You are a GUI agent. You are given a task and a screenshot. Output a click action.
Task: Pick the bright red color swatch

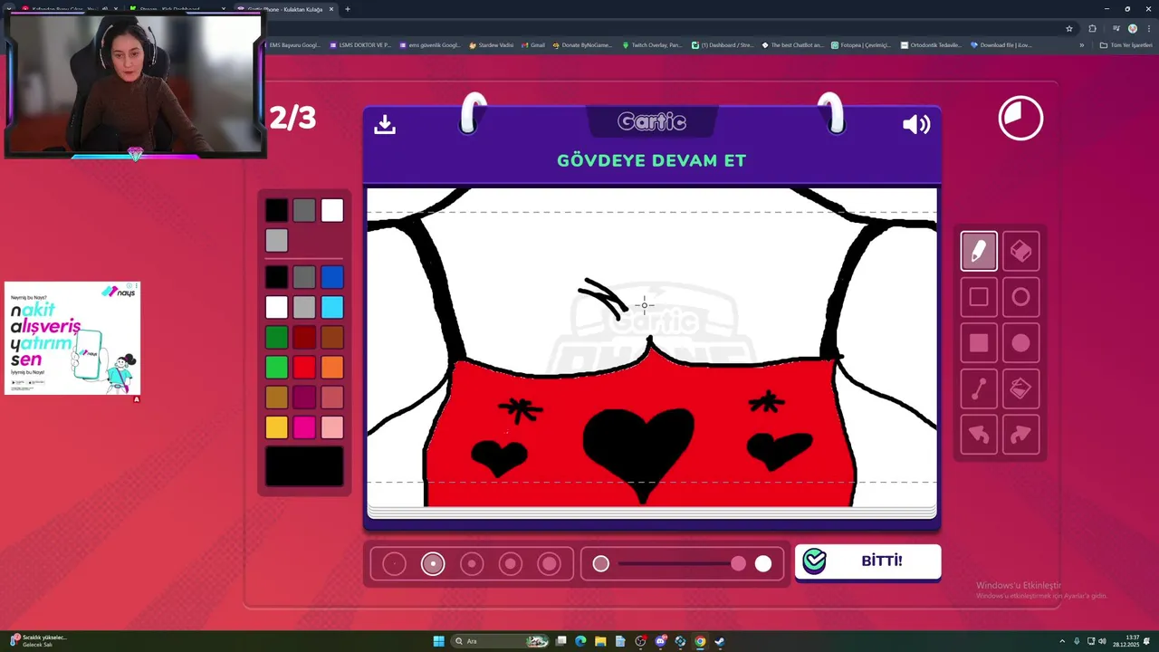click(x=304, y=368)
